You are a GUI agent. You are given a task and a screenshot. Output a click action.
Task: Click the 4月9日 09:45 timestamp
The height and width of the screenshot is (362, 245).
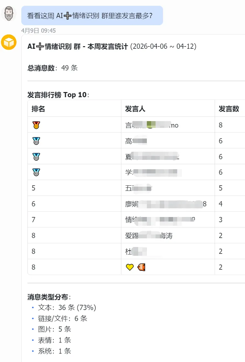coord(38,31)
